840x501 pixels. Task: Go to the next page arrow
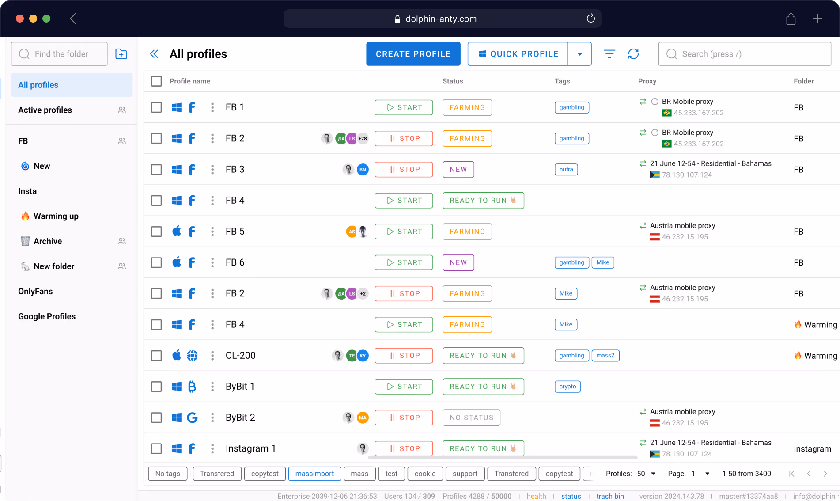825,474
